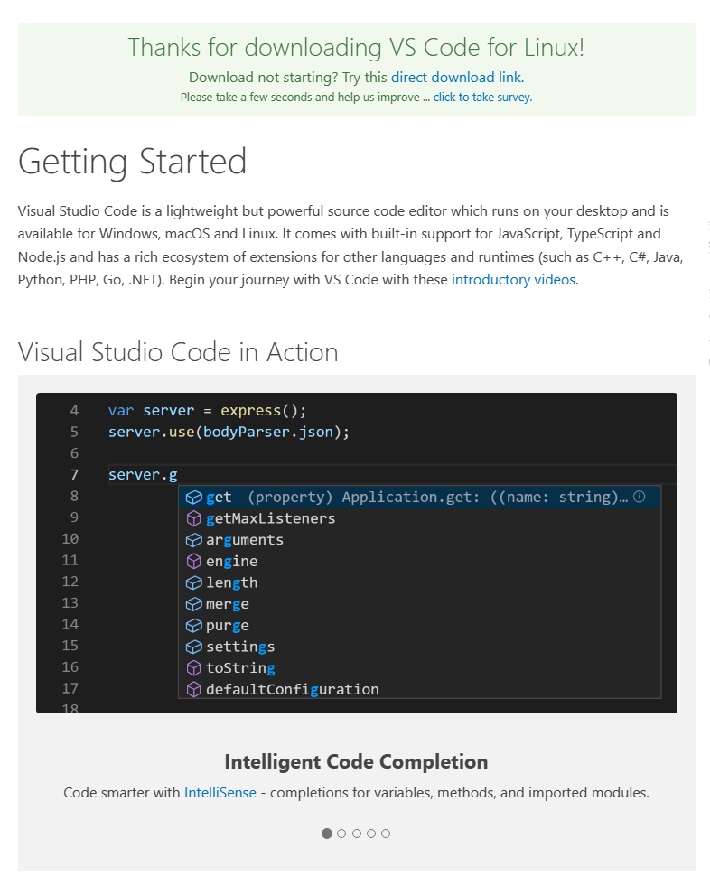Select the 'length' suggestion text
Viewport: 710px width, 885px height.
point(231,582)
